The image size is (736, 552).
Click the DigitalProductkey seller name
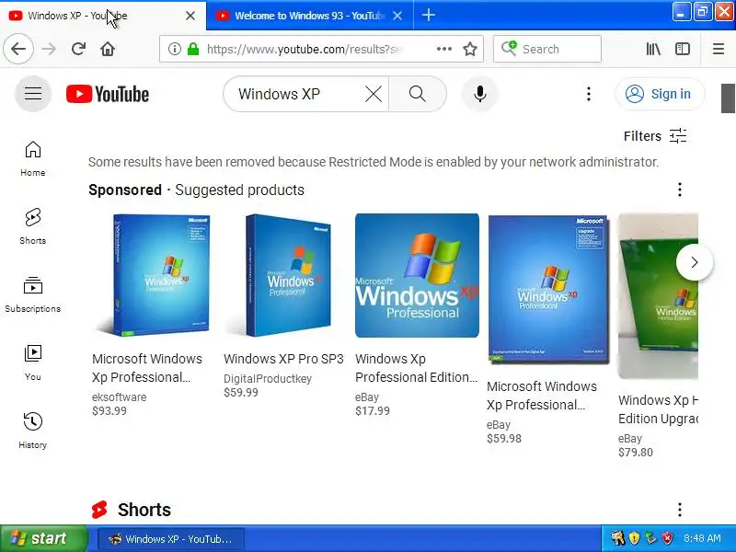268,379
